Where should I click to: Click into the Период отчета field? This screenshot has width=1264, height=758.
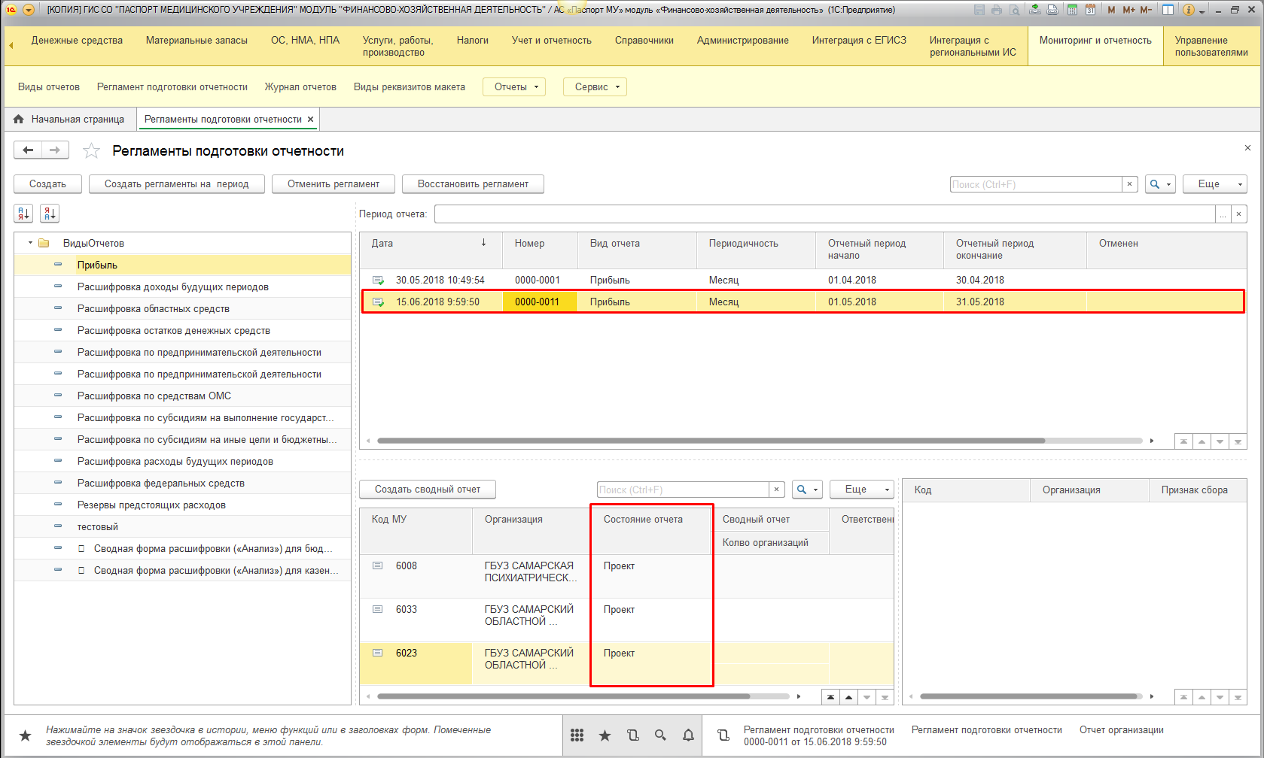click(824, 214)
